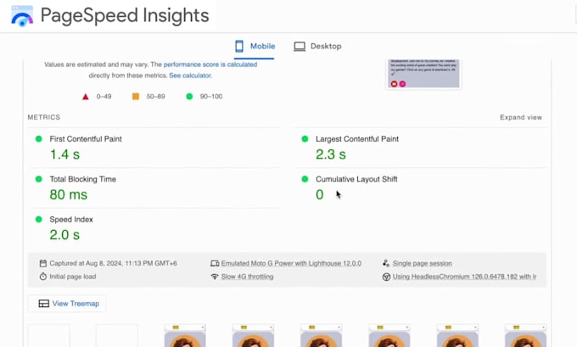Click the PageSpeed Insights logo icon
This screenshot has height=347, width=577.
(22, 15)
